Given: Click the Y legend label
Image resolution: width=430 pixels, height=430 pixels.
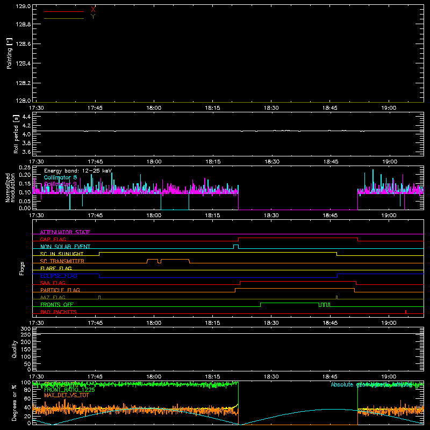Looking at the screenshot, I should (x=93, y=17).
